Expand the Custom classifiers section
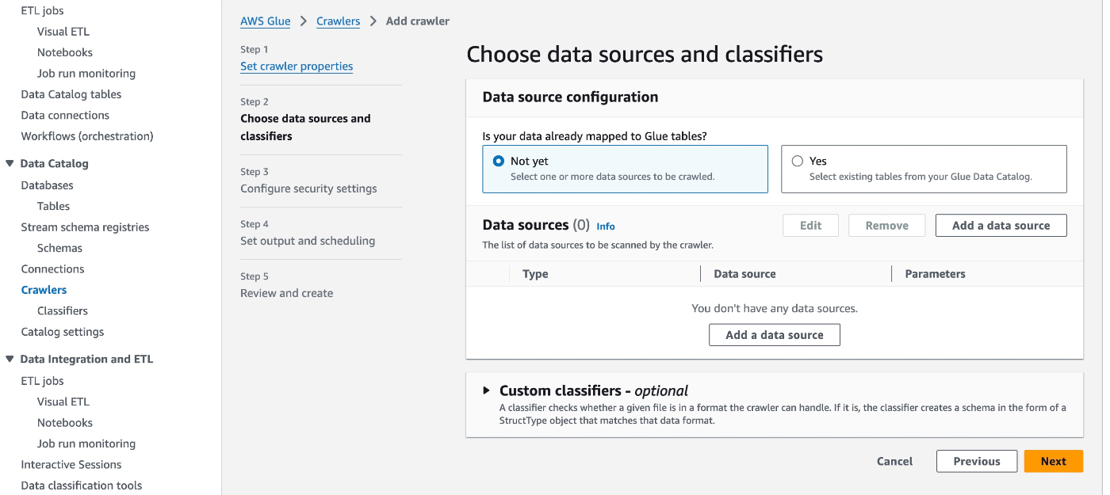 pos(487,390)
